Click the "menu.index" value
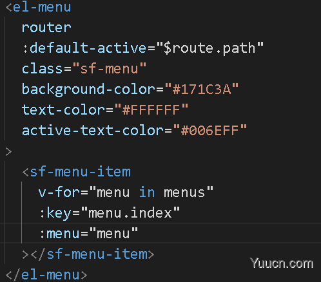The image size is (321, 282). tap(130, 213)
